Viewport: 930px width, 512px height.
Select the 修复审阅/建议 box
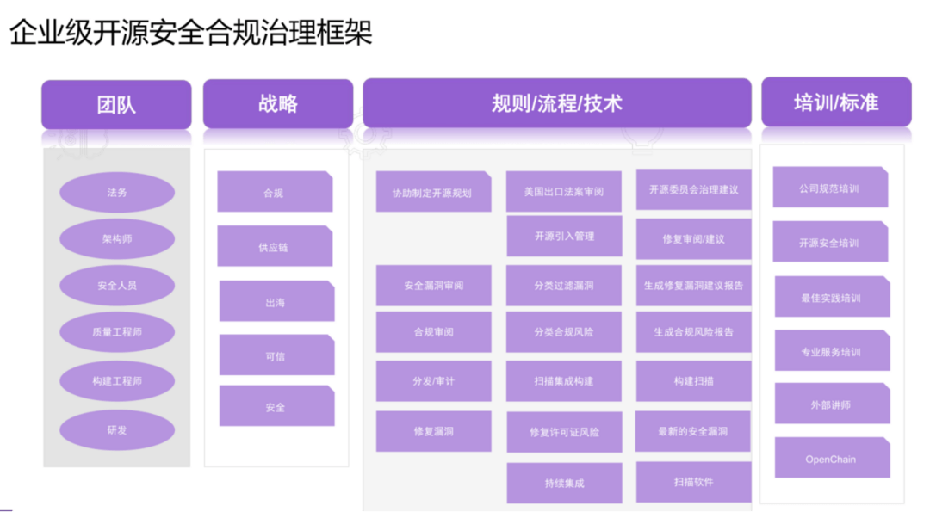pyautogui.click(x=693, y=239)
